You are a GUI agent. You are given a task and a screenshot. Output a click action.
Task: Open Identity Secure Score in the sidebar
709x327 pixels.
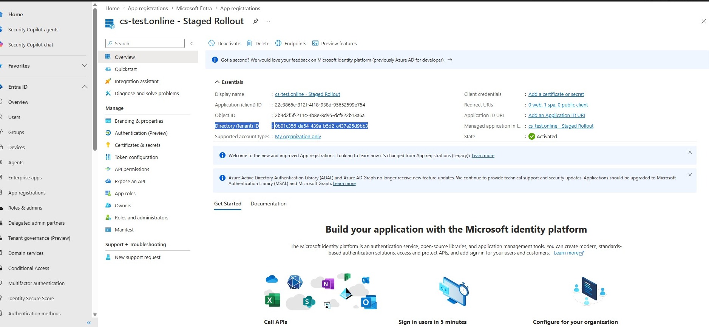[x=31, y=298]
